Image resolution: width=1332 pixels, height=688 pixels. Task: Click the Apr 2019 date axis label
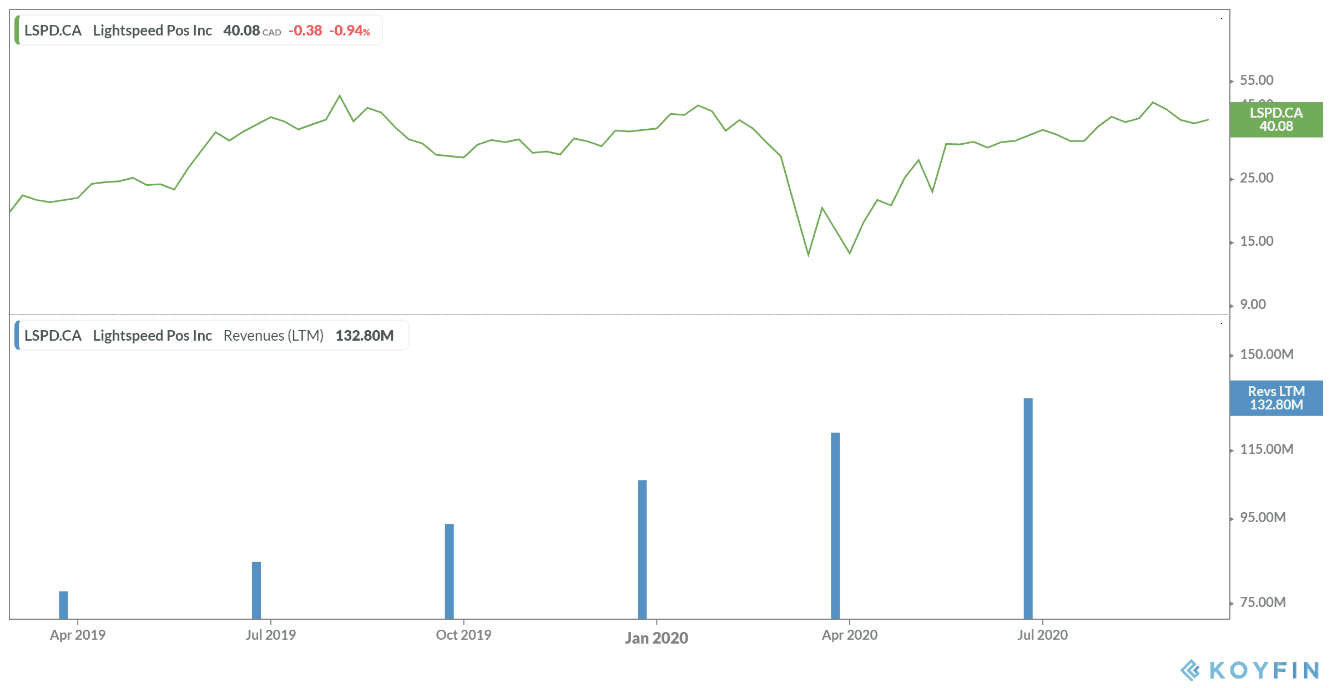(78, 635)
